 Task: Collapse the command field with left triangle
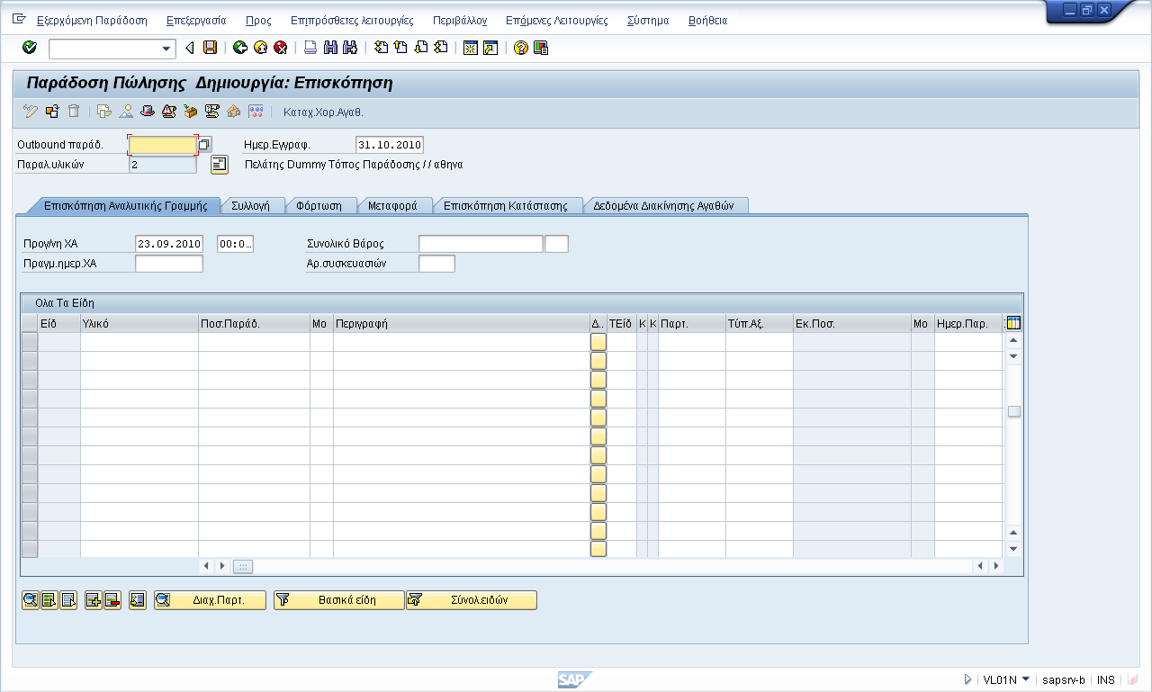tap(189, 48)
